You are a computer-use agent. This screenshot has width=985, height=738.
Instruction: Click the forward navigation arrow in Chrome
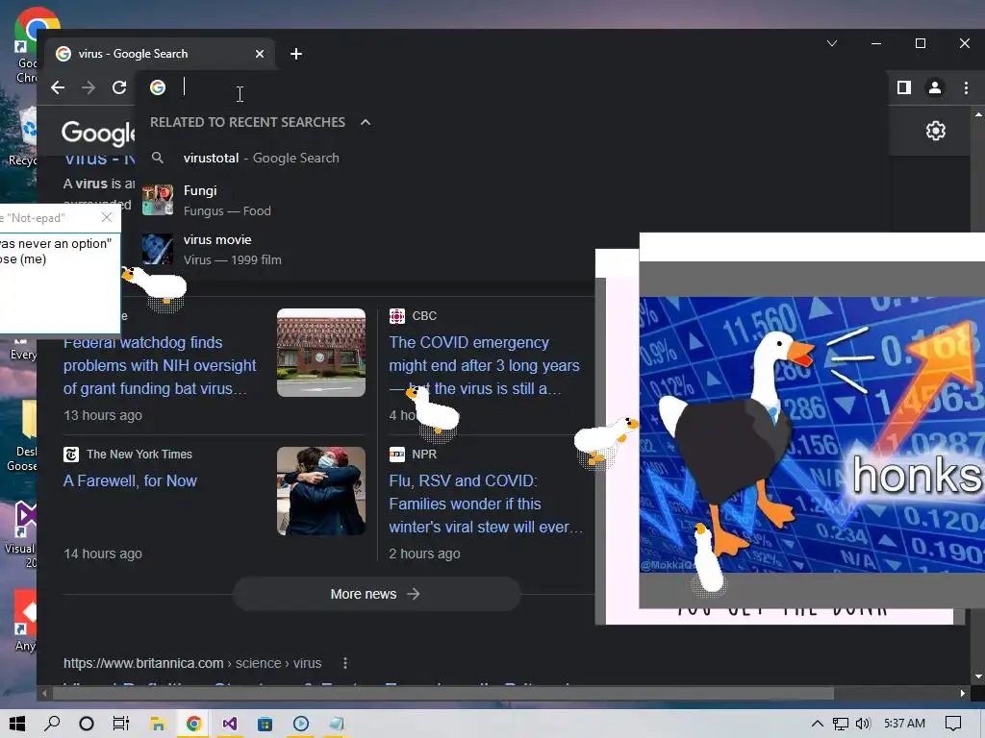pos(88,87)
